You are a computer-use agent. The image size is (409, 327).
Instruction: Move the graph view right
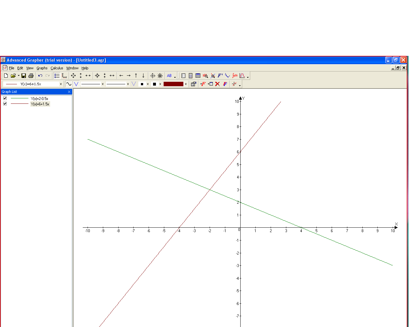coord(128,76)
